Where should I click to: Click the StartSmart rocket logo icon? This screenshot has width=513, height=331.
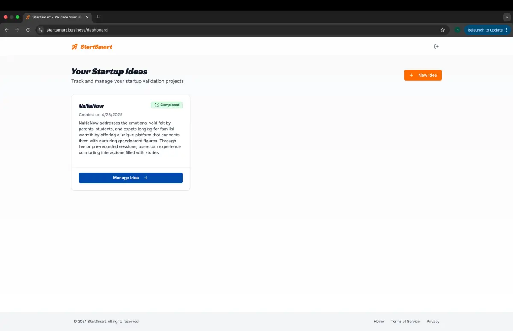(75, 47)
